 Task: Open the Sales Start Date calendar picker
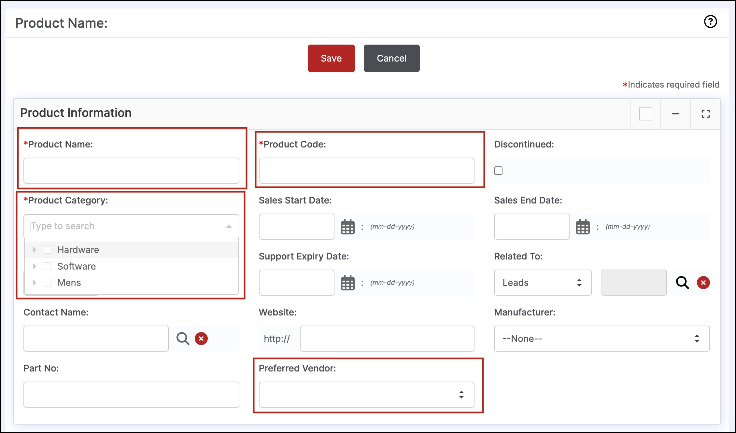click(x=347, y=227)
